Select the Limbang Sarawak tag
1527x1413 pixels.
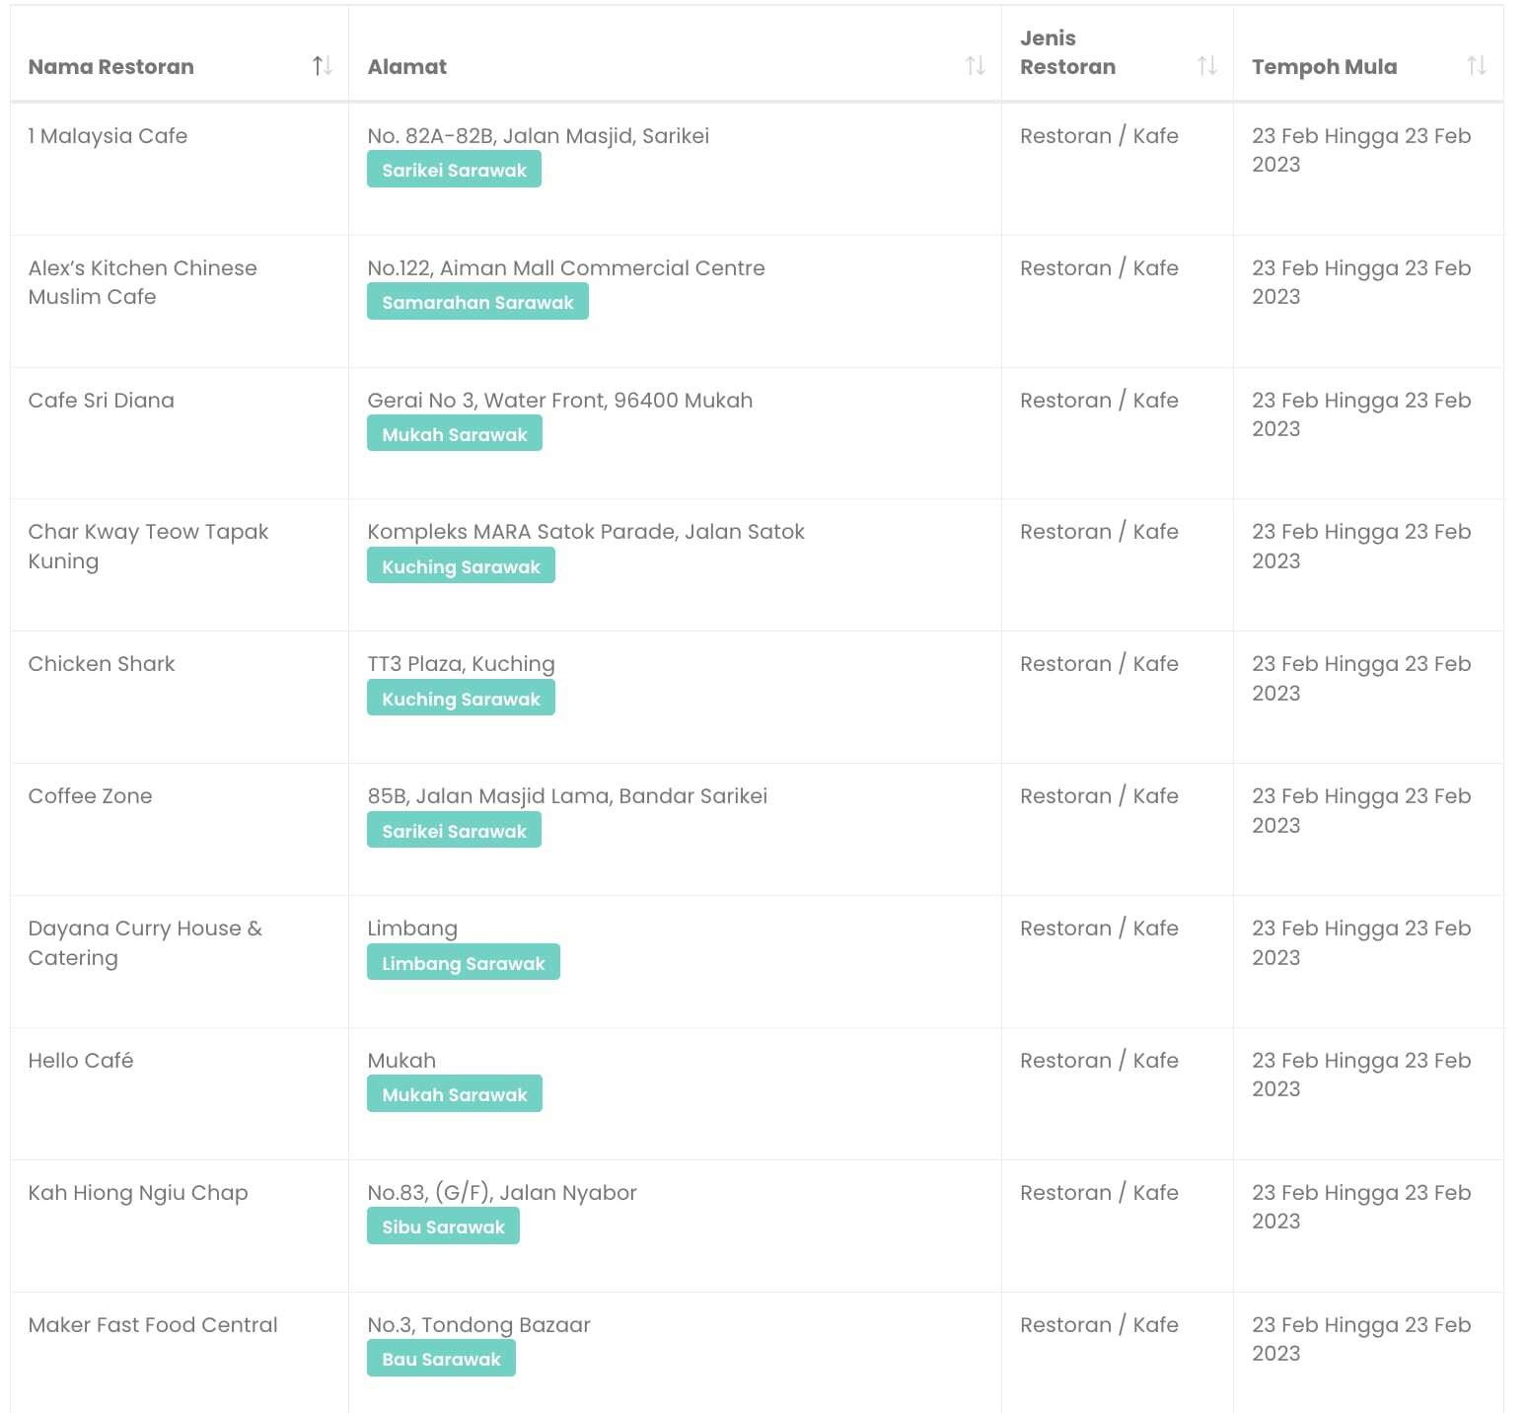point(463,963)
